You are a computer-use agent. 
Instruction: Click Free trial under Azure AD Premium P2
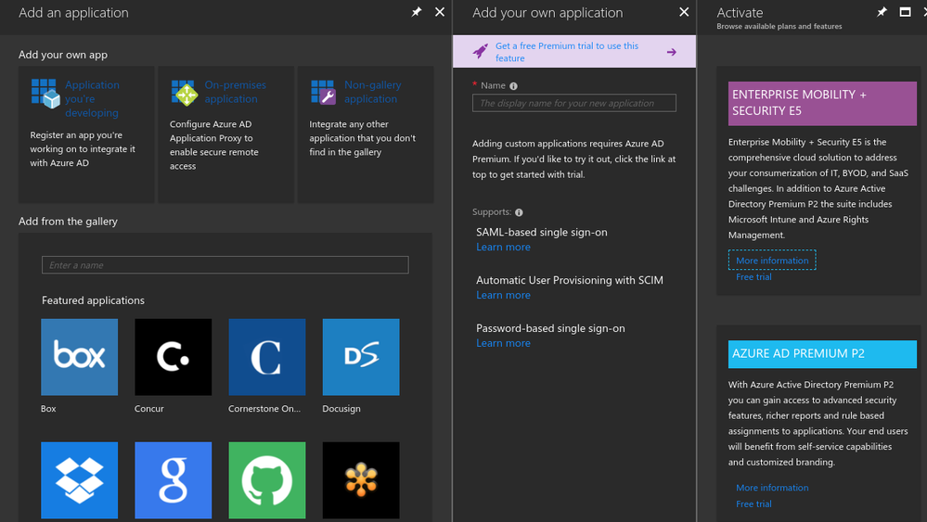click(x=753, y=504)
